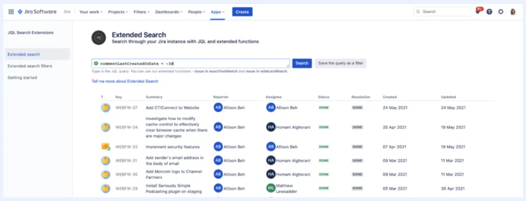This screenshot has width=526, height=201.
Task: Expand the People dropdown
Action: point(197,12)
